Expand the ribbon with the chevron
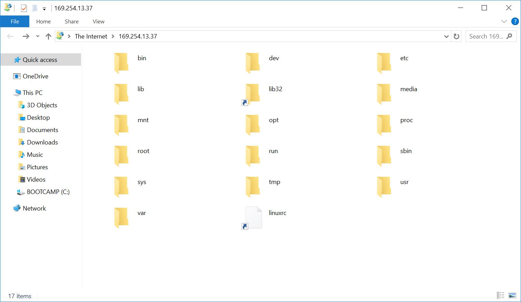Image resolution: width=521 pixels, height=302 pixels. point(504,21)
